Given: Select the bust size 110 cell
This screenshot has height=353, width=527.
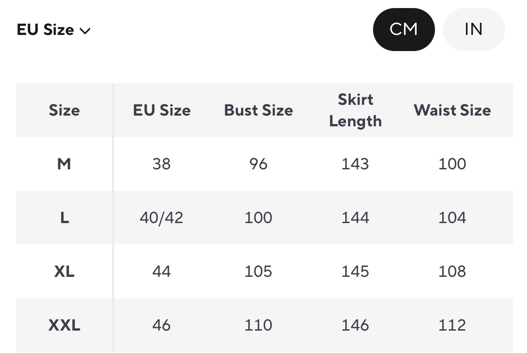Looking at the screenshot, I should (x=259, y=325).
